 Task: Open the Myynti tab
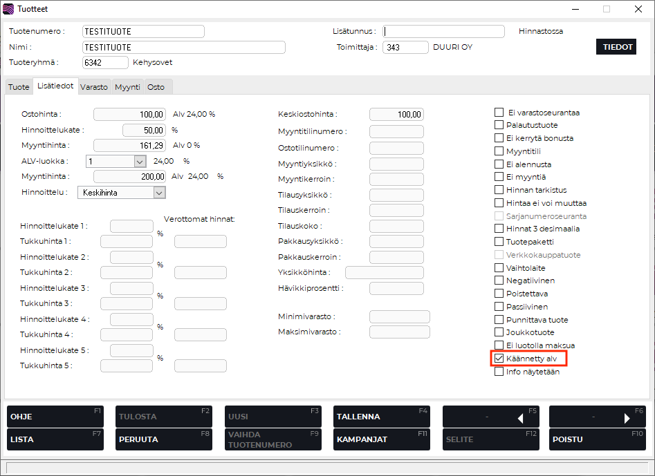[127, 87]
